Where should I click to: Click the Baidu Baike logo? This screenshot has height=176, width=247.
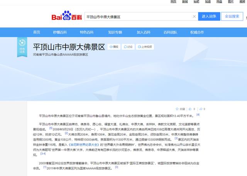(66, 17)
